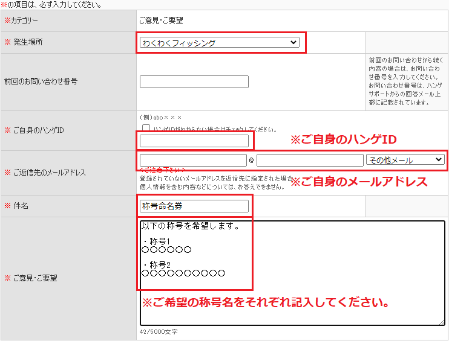
Task: Select the 件名 field containing 称号命名券
Action: [x=194, y=206]
